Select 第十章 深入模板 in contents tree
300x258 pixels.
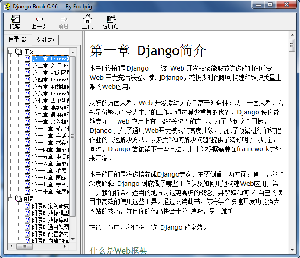coord(50,122)
